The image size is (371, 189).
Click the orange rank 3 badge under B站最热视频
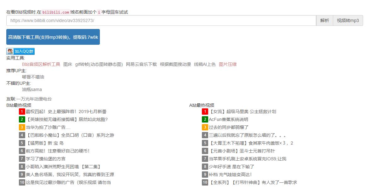(21, 127)
